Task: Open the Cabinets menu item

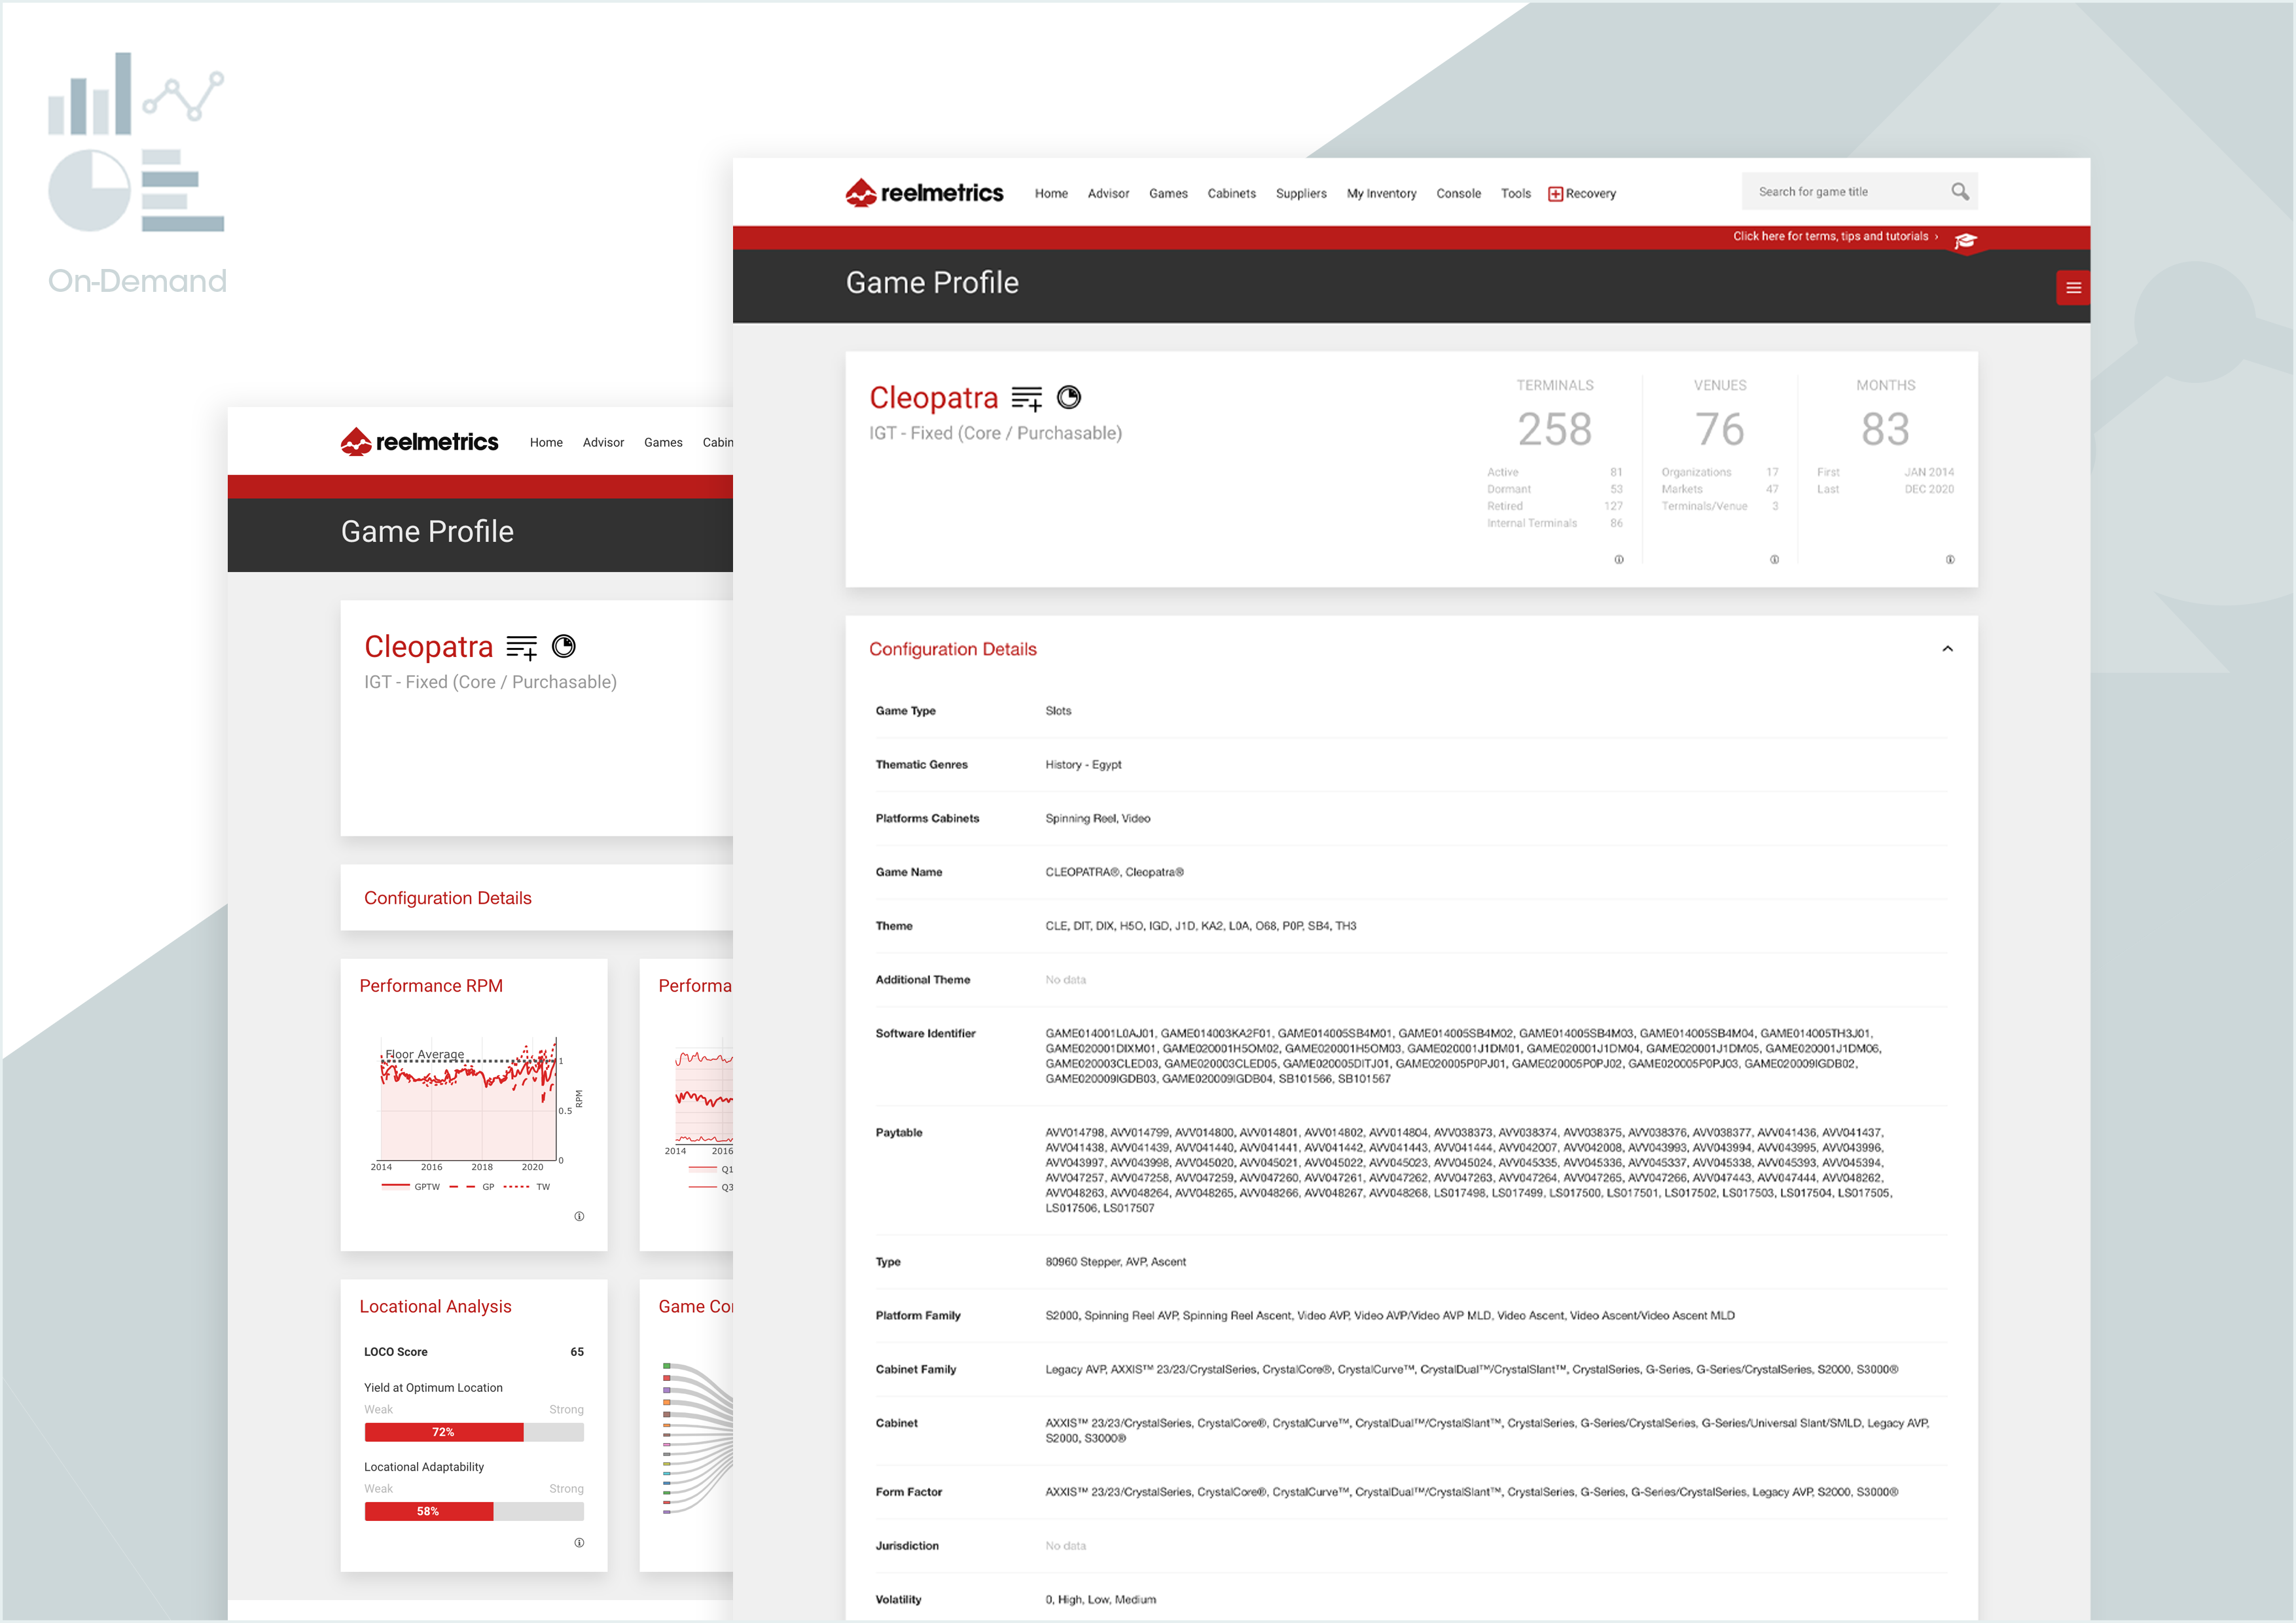Action: pyautogui.click(x=1231, y=194)
